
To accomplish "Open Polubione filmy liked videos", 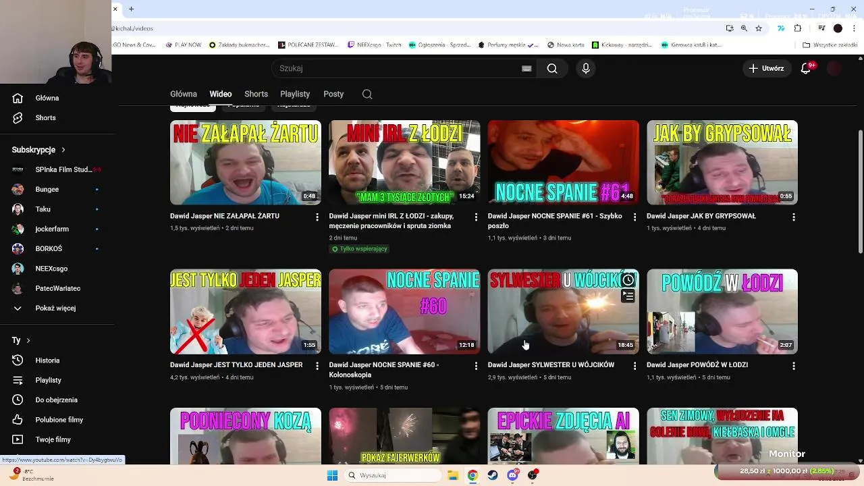I will tap(57, 420).
